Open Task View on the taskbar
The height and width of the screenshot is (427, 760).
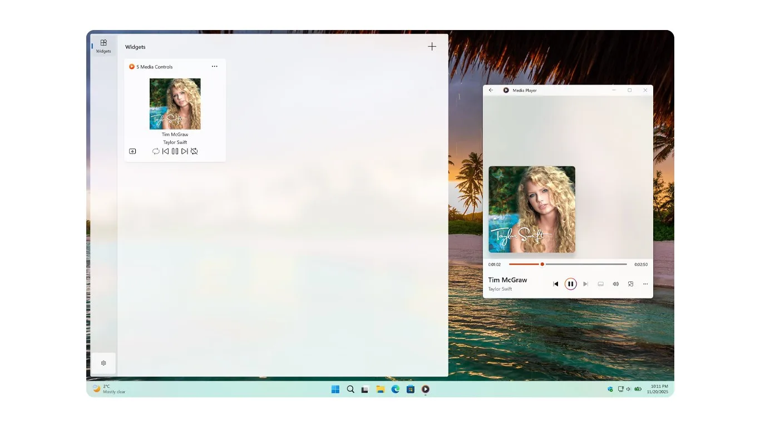(x=365, y=389)
